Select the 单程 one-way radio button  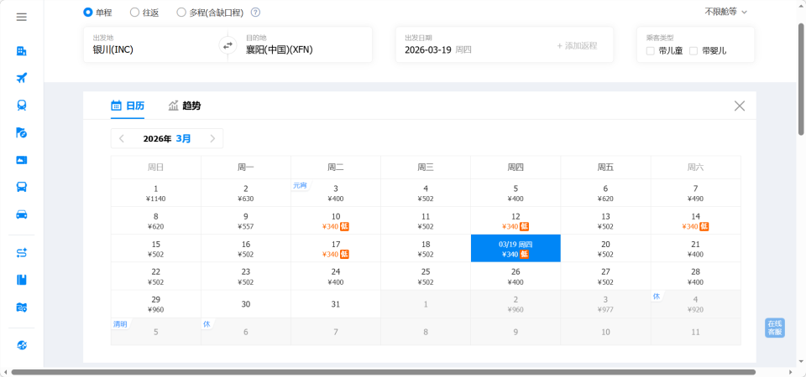click(x=87, y=13)
